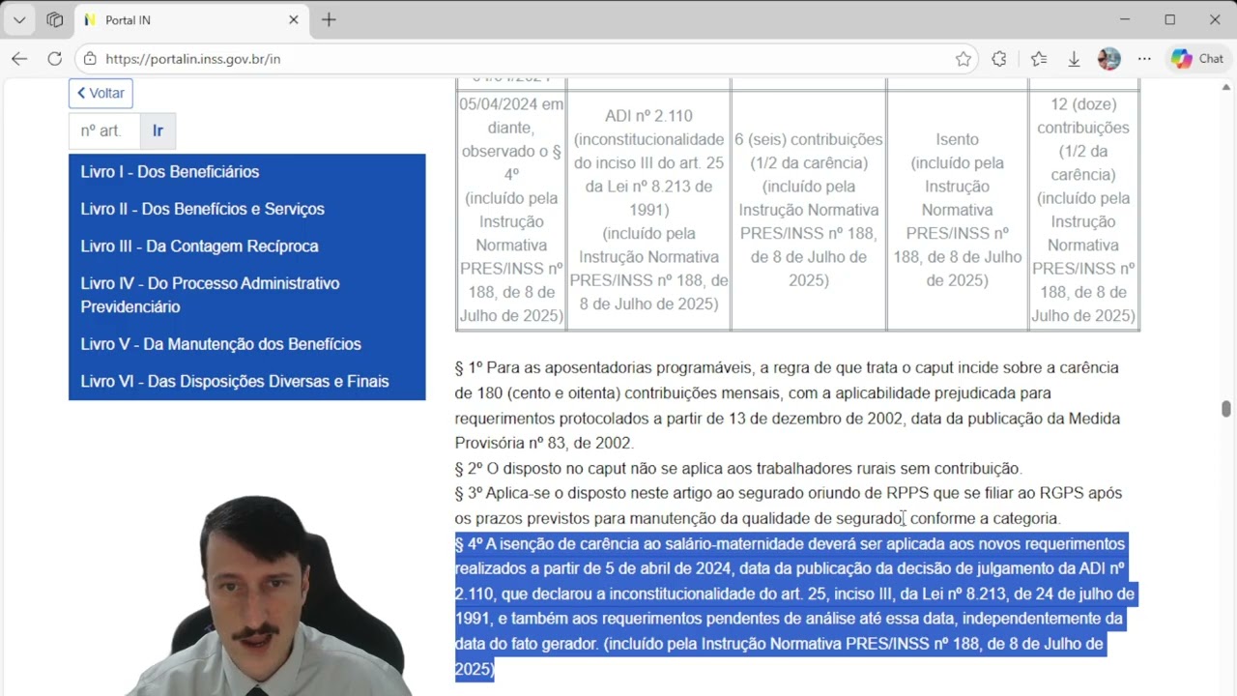Click the table cell starting '05/04/2024 em diante'
1237x696 pixels.
(511, 210)
